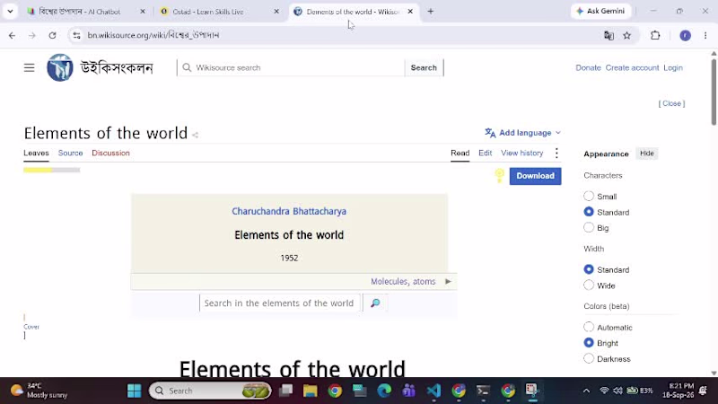Open the browser Extensions puzzle icon

click(x=655, y=35)
